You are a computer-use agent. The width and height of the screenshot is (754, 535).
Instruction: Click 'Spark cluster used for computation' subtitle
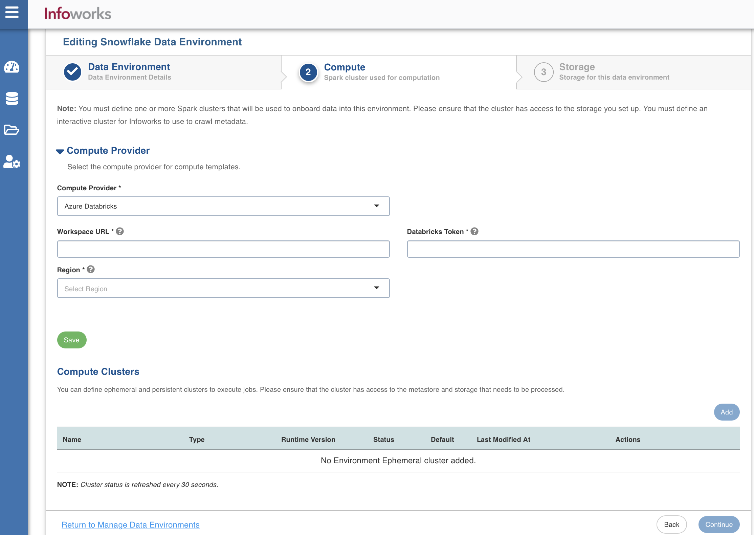(382, 78)
